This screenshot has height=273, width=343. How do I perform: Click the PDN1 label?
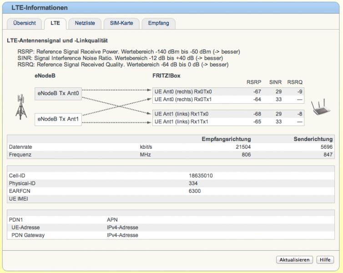point(16,220)
